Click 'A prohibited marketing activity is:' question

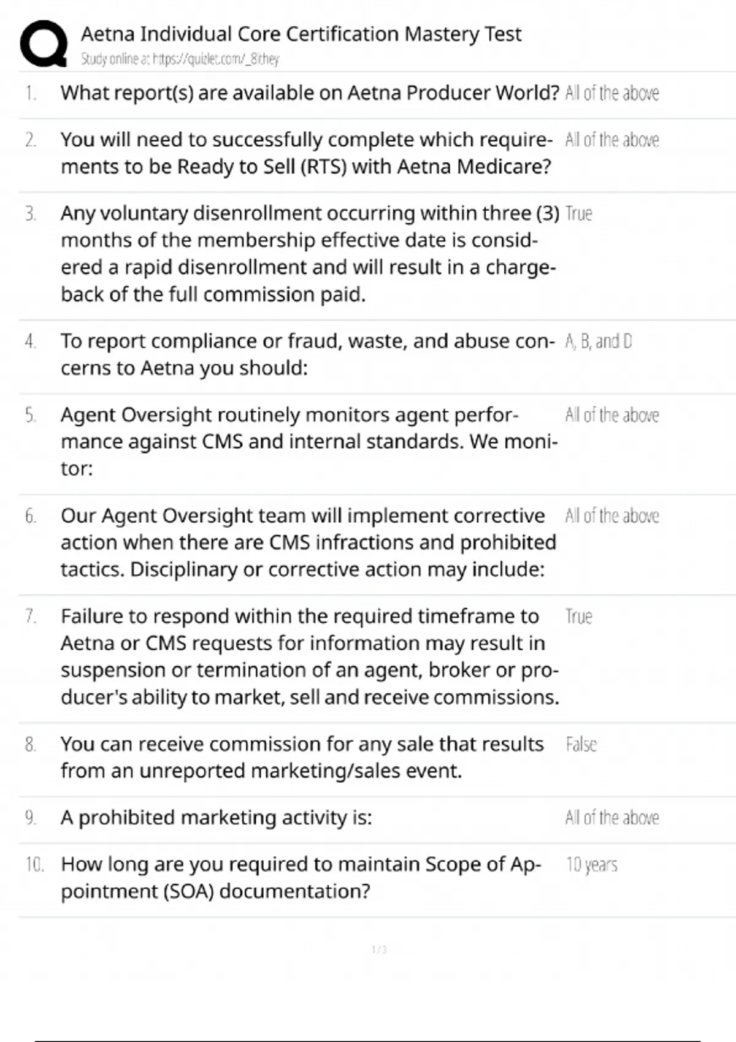point(216,818)
